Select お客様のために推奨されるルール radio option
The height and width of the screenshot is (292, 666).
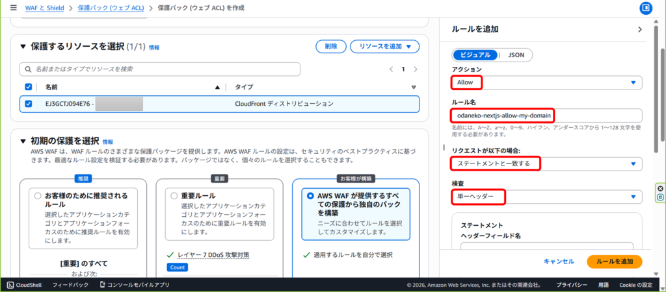click(x=37, y=195)
